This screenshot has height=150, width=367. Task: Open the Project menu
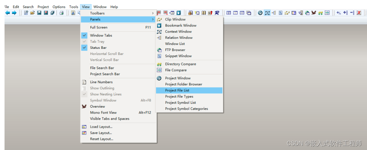[x=43, y=7]
